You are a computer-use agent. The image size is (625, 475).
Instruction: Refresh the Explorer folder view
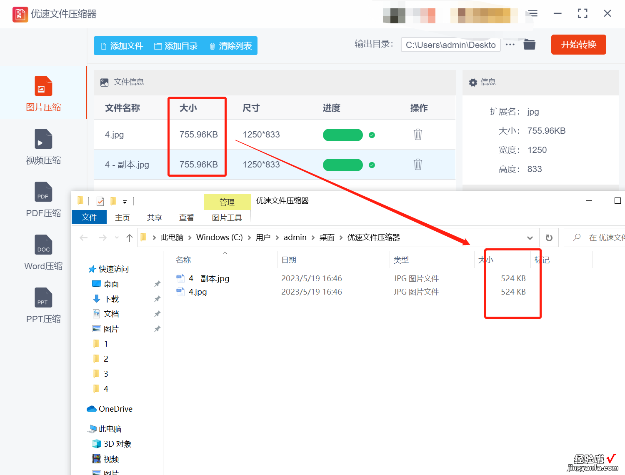[549, 238]
